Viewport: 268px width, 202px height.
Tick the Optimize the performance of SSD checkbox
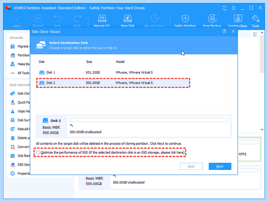coord(38,153)
